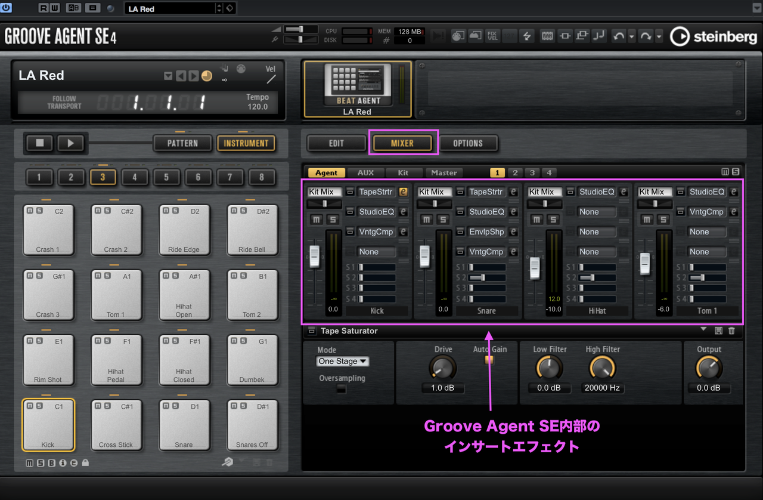Open the One Stage mode dropdown
Image resolution: width=763 pixels, height=500 pixels.
[x=342, y=361]
